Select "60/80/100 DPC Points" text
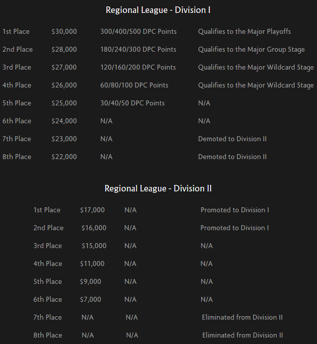This screenshot has height=344, width=317. click(x=134, y=85)
